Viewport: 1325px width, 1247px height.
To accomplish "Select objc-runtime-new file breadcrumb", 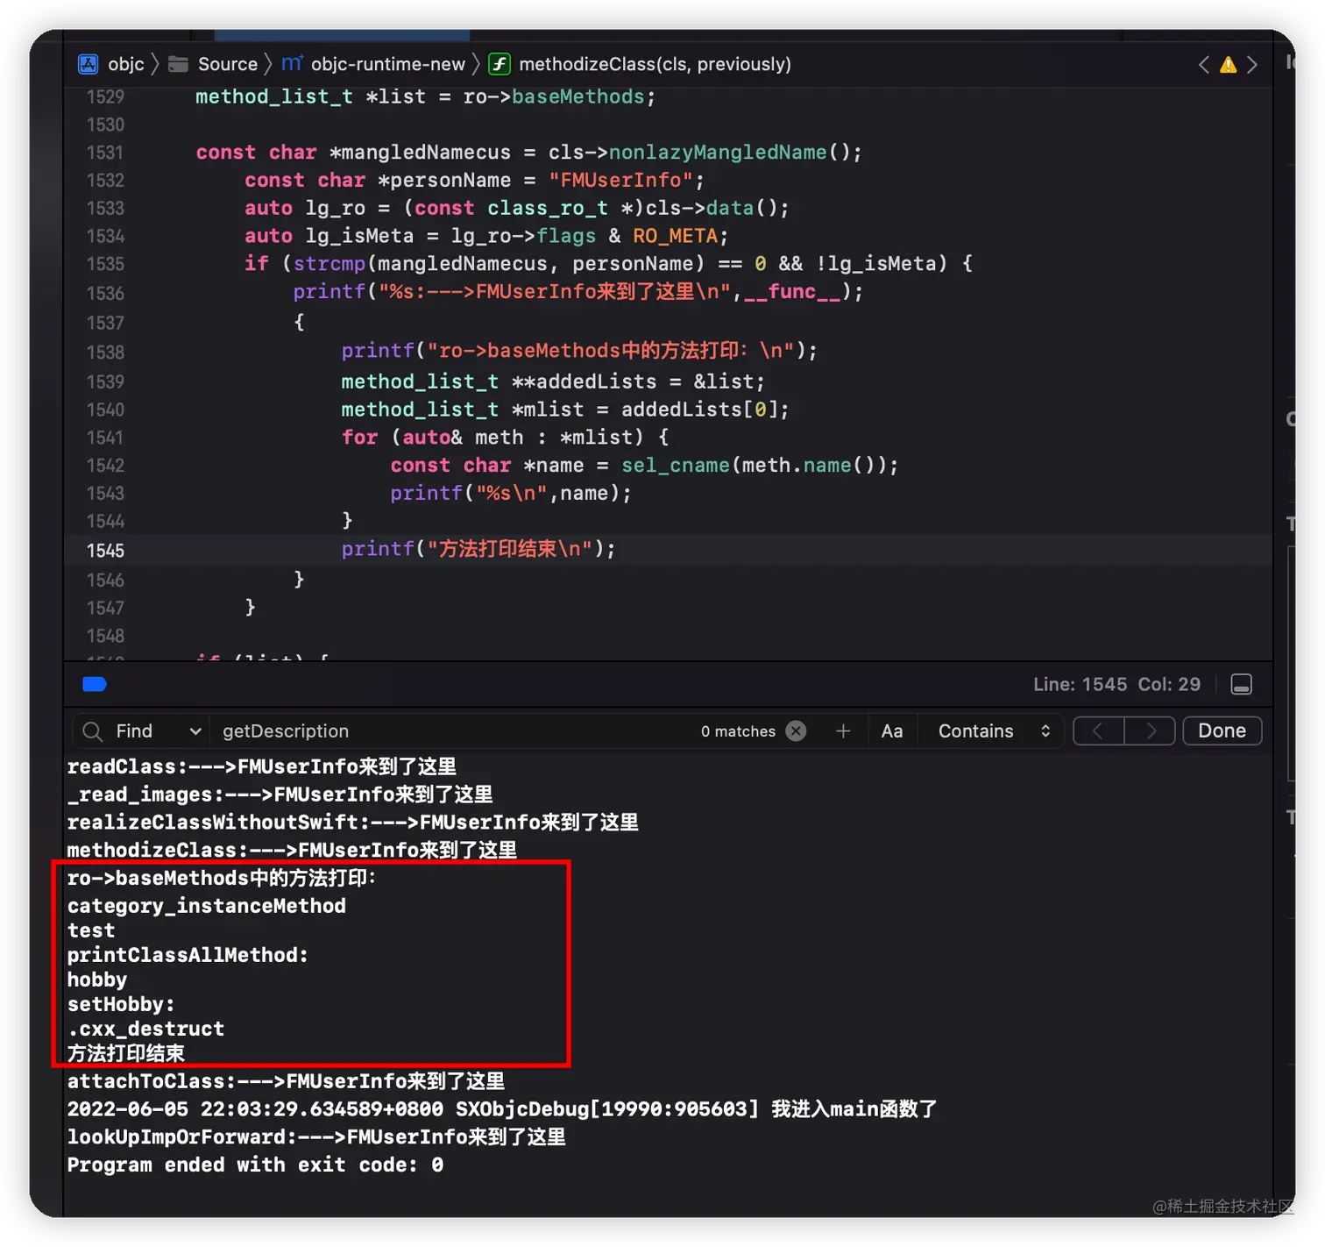I will [373, 64].
